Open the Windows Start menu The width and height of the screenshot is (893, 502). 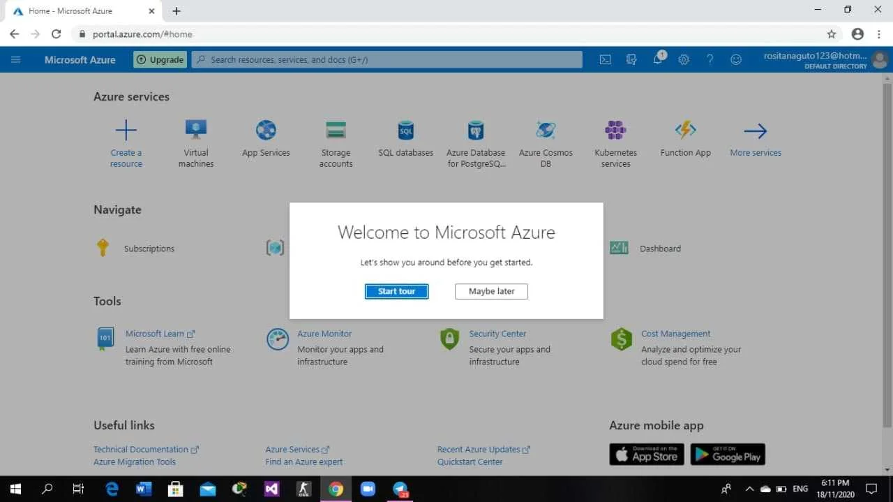(15, 489)
